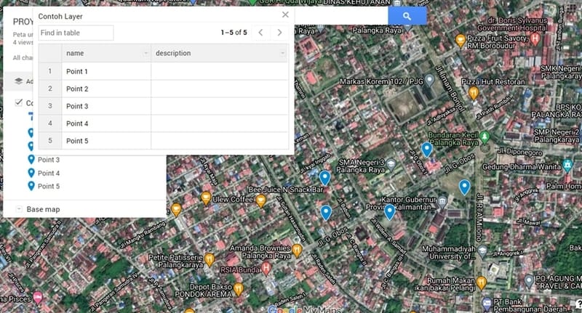Select the Point 1 table cell
The width and height of the screenshot is (582, 313).
[106, 71]
